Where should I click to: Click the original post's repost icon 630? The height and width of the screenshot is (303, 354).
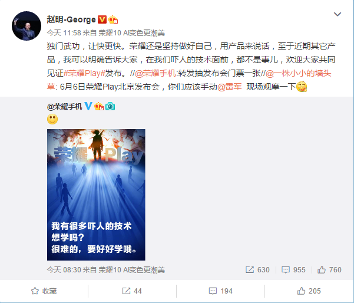click(x=257, y=270)
